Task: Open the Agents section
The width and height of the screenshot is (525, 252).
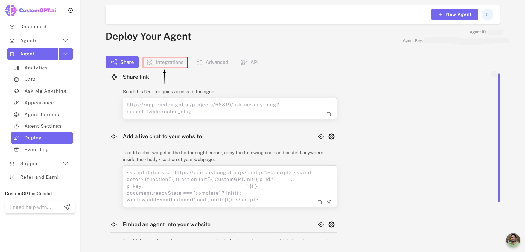Action: pyautogui.click(x=29, y=40)
